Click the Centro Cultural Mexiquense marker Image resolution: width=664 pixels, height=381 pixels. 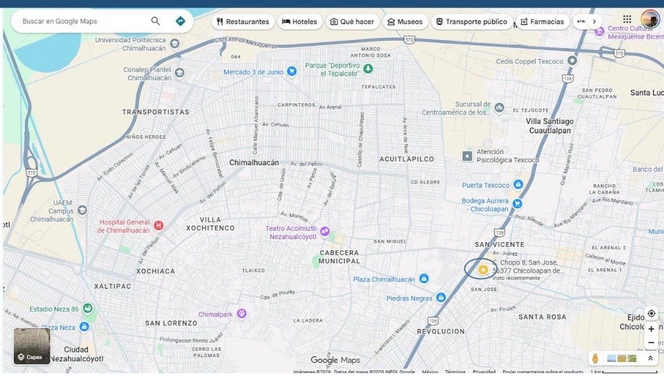click(599, 32)
